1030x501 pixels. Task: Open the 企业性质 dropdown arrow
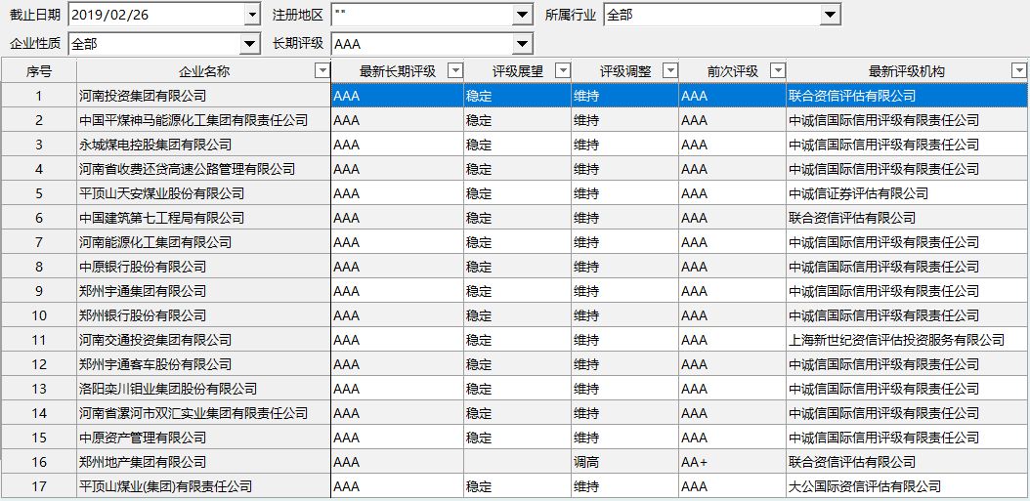(249, 44)
